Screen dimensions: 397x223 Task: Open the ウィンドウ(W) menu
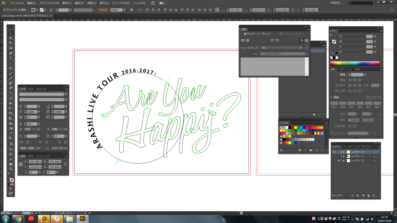[x=121, y=3]
